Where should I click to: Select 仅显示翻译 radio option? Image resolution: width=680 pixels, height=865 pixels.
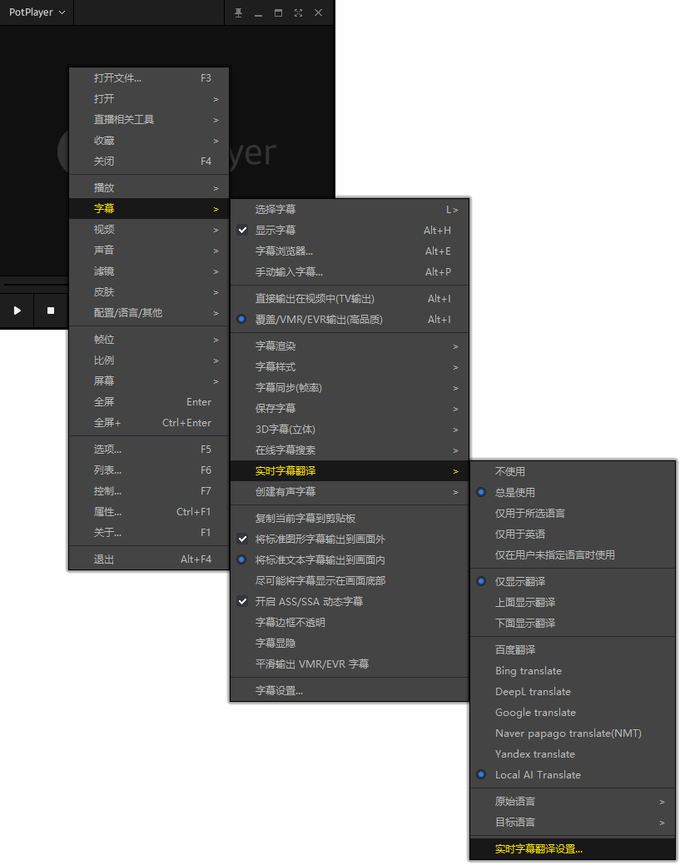pyautogui.click(x=573, y=581)
